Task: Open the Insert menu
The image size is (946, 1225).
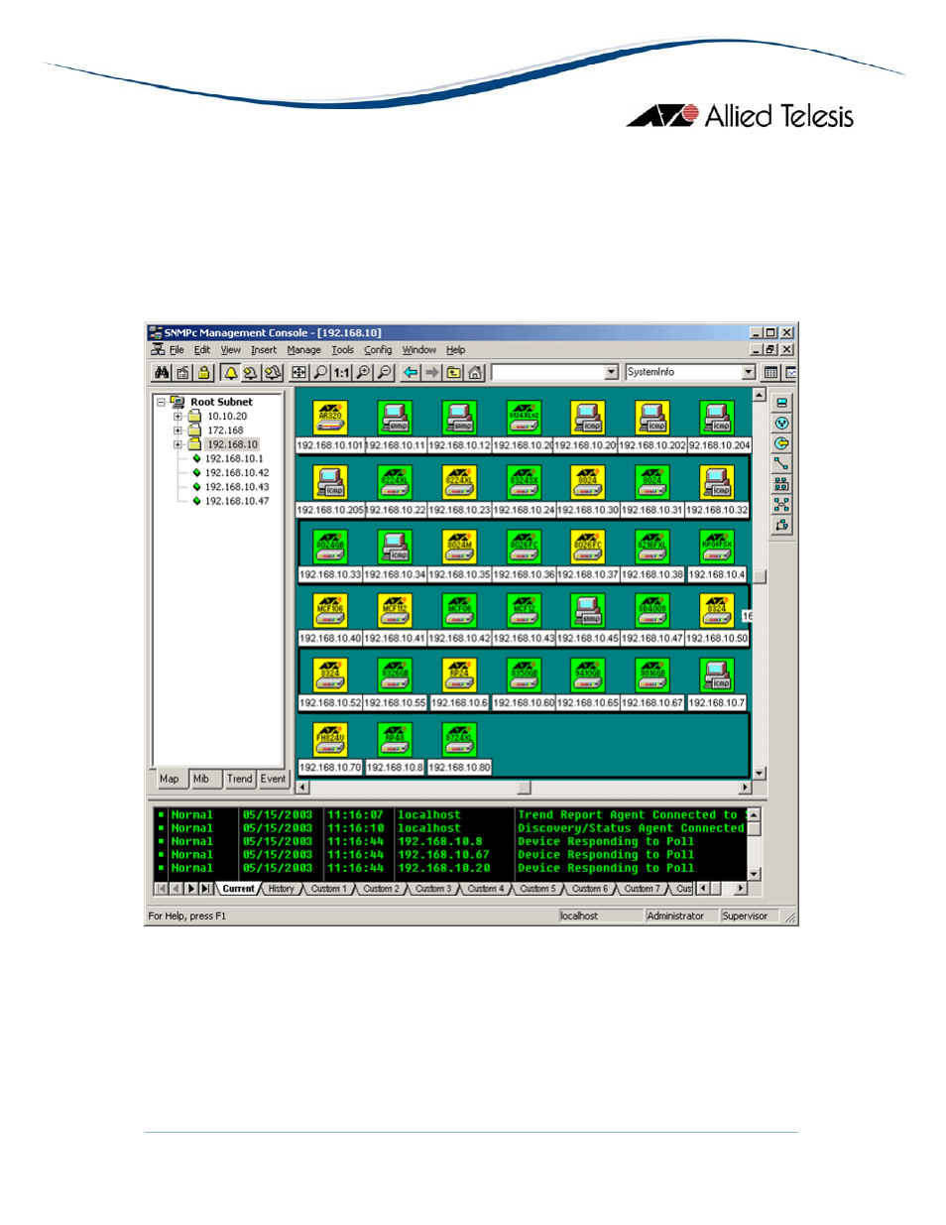Action: click(x=264, y=350)
